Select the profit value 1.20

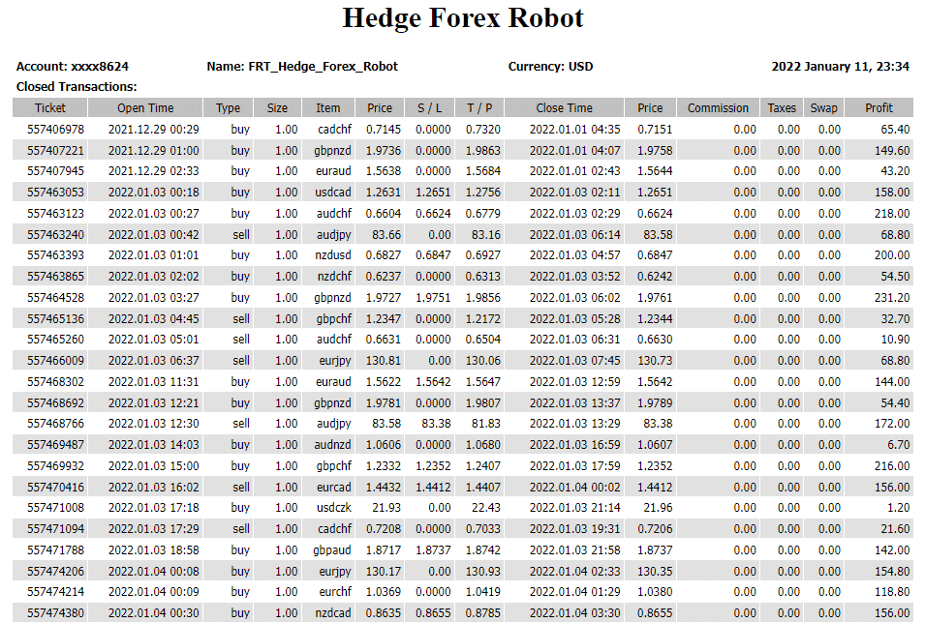pyautogui.click(x=899, y=508)
